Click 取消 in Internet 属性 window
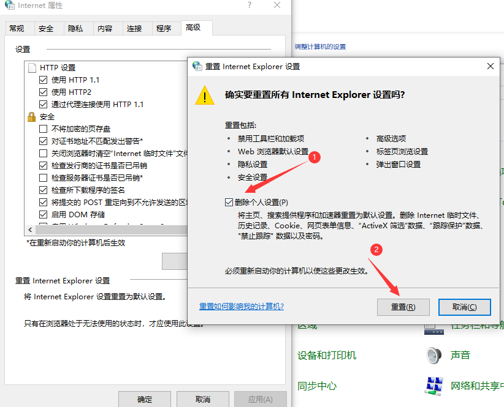The height and width of the screenshot is (407, 504). coord(203,399)
